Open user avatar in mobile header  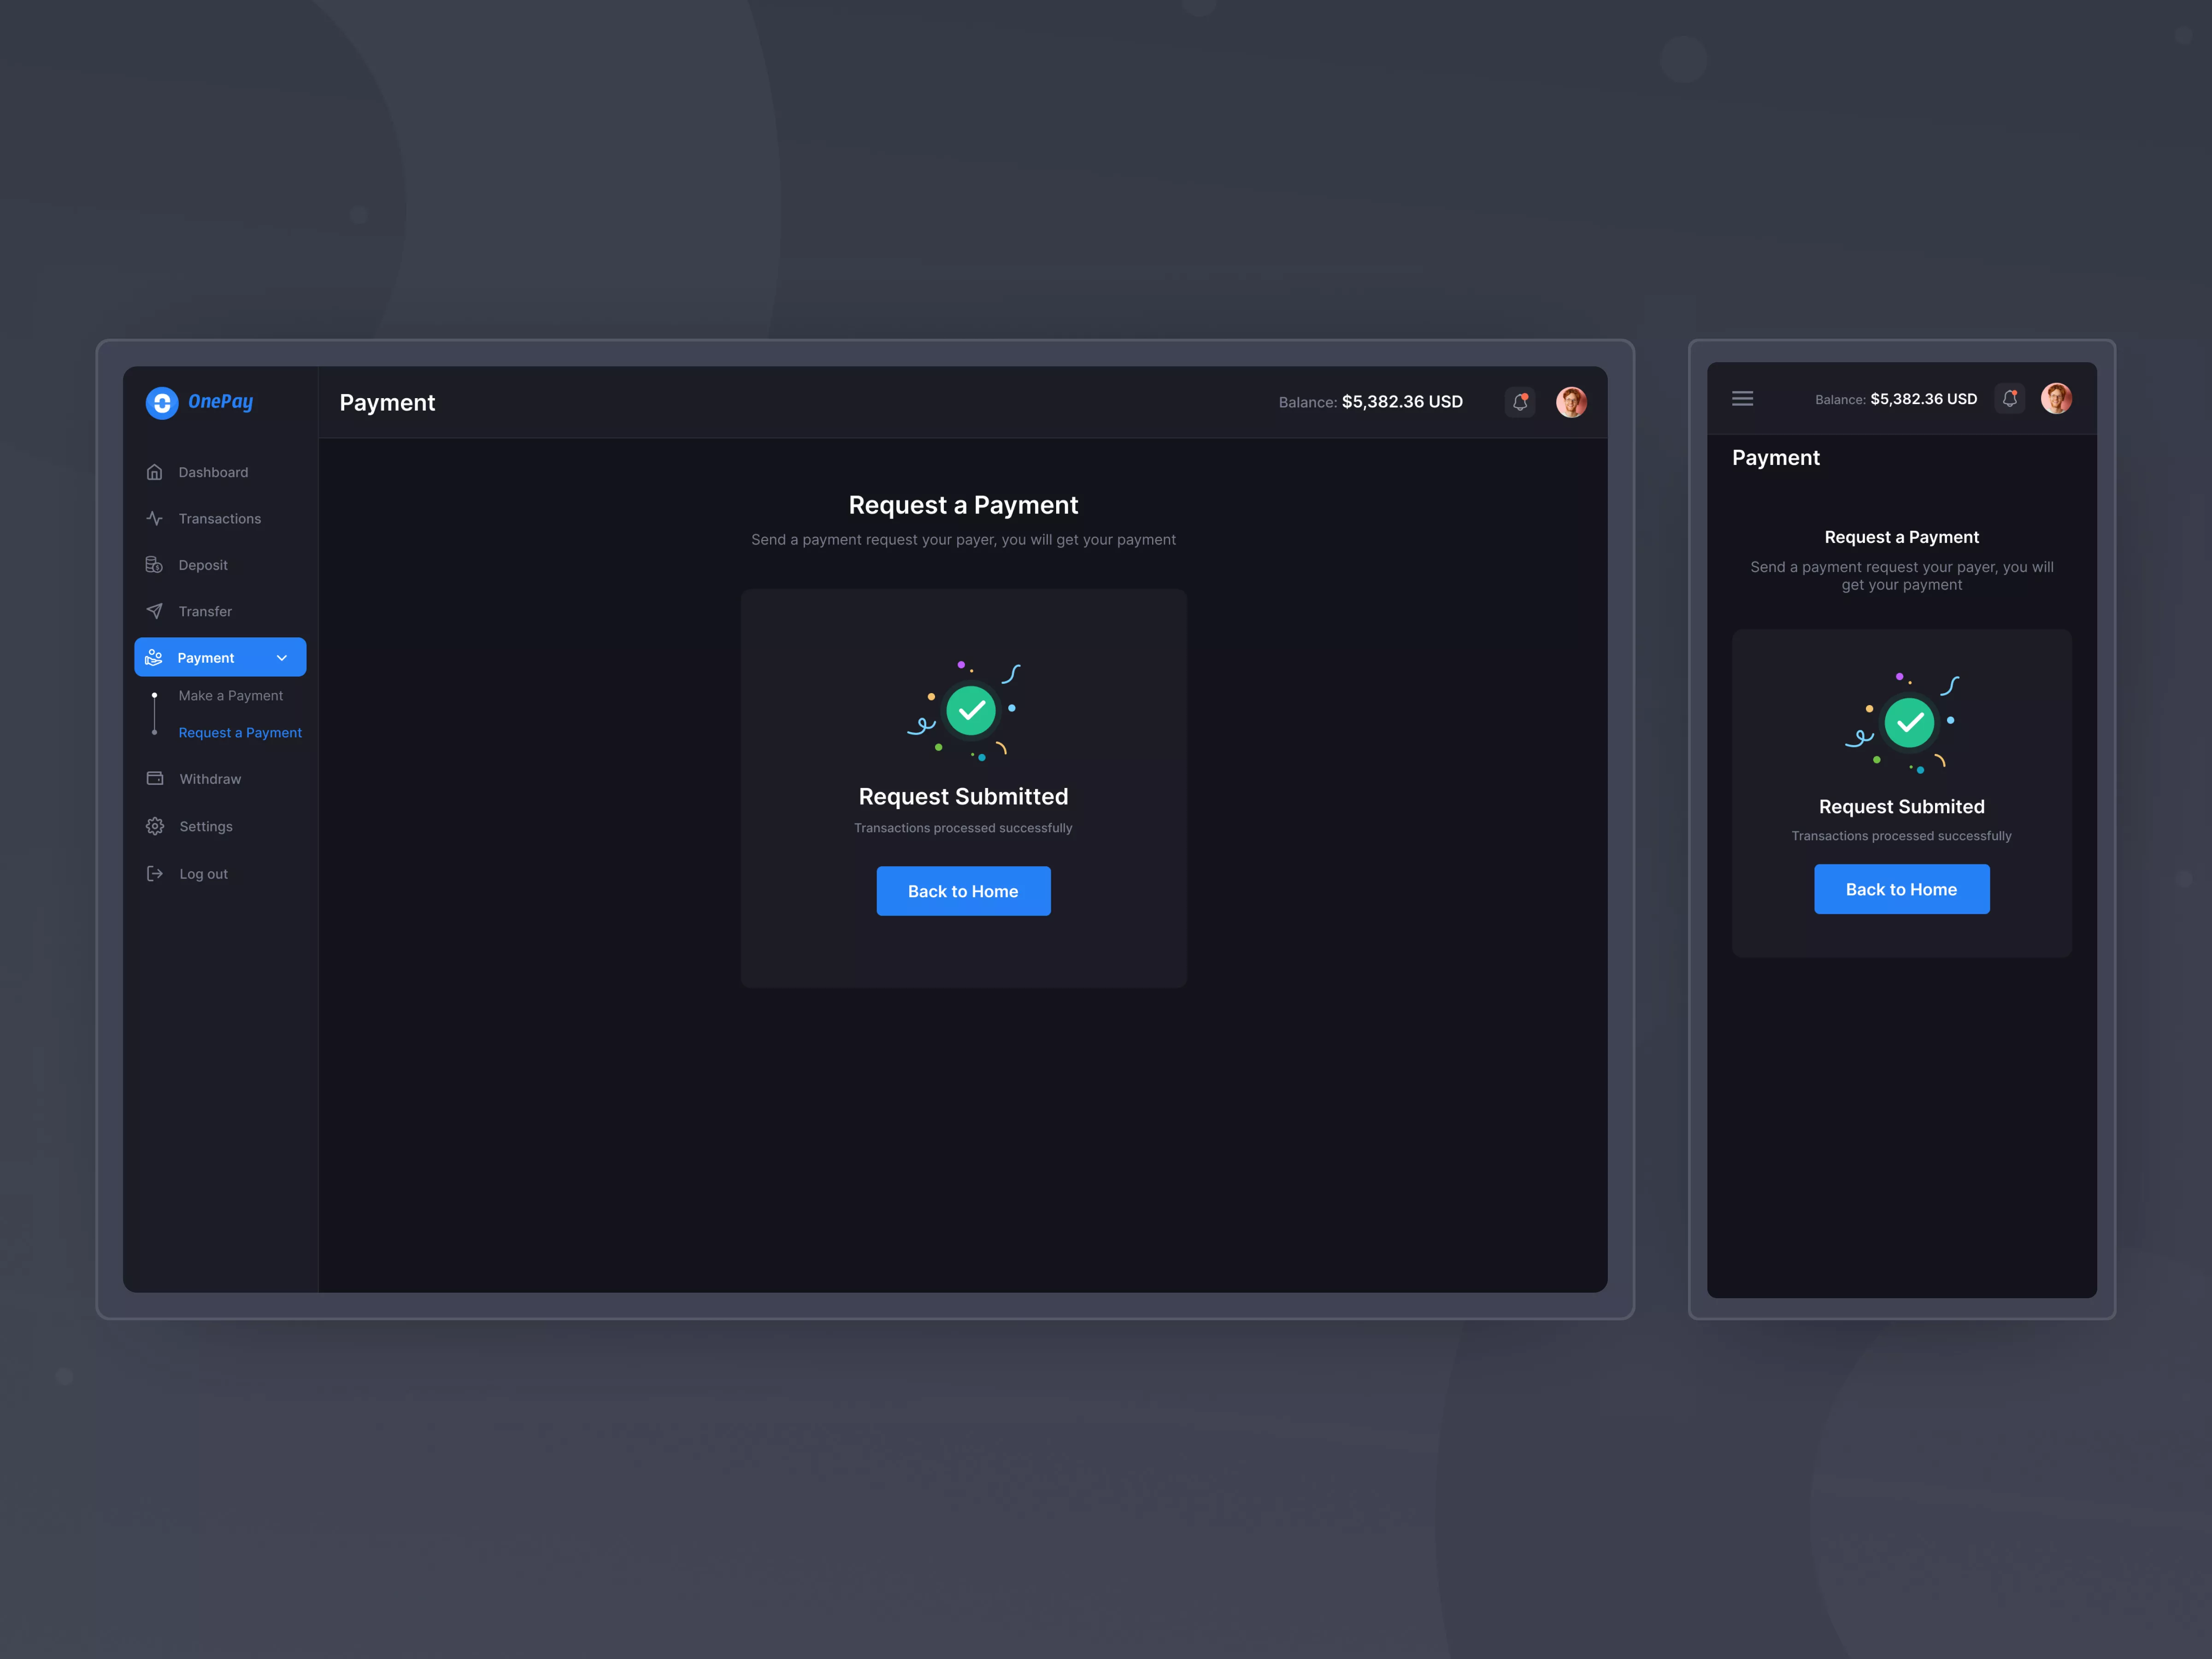pyautogui.click(x=2056, y=399)
